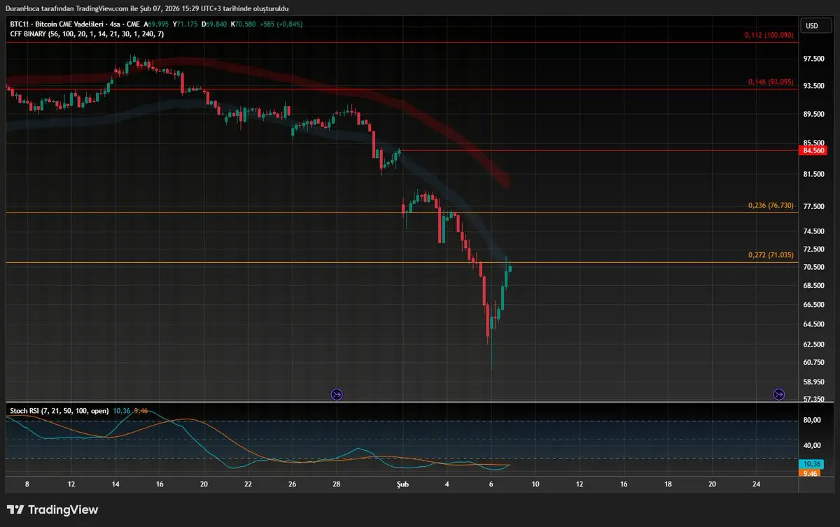The image size is (840, 527).
Task: Click the 64.500 price axis label
Action: [x=813, y=324]
